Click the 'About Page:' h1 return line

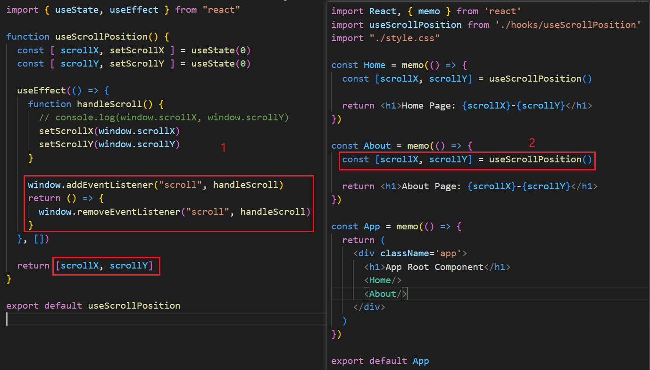(x=470, y=186)
